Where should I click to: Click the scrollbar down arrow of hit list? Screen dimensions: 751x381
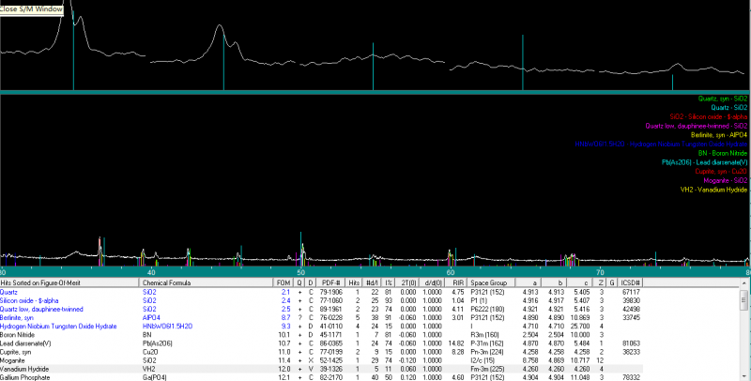pos(743,375)
